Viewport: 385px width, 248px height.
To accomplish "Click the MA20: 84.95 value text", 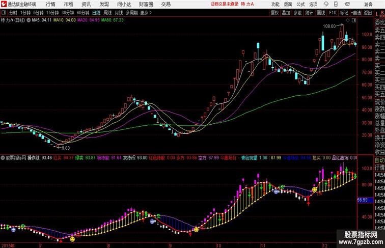I will (x=89, y=20).
